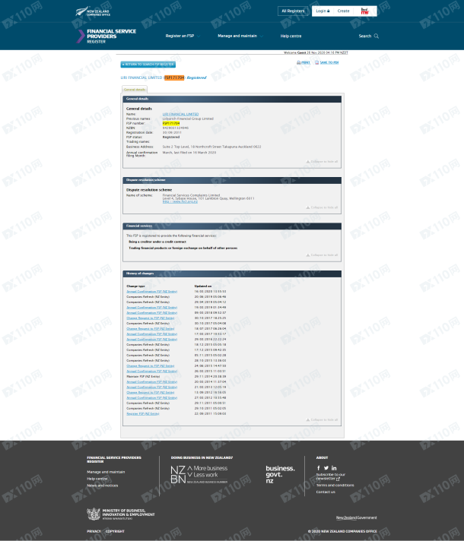Click the Save to PDF link

329,62
